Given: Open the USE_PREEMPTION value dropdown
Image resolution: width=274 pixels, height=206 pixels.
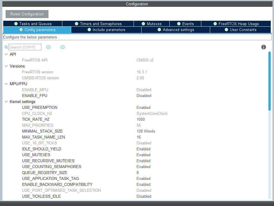Looking at the screenshot, I should tap(143, 107).
